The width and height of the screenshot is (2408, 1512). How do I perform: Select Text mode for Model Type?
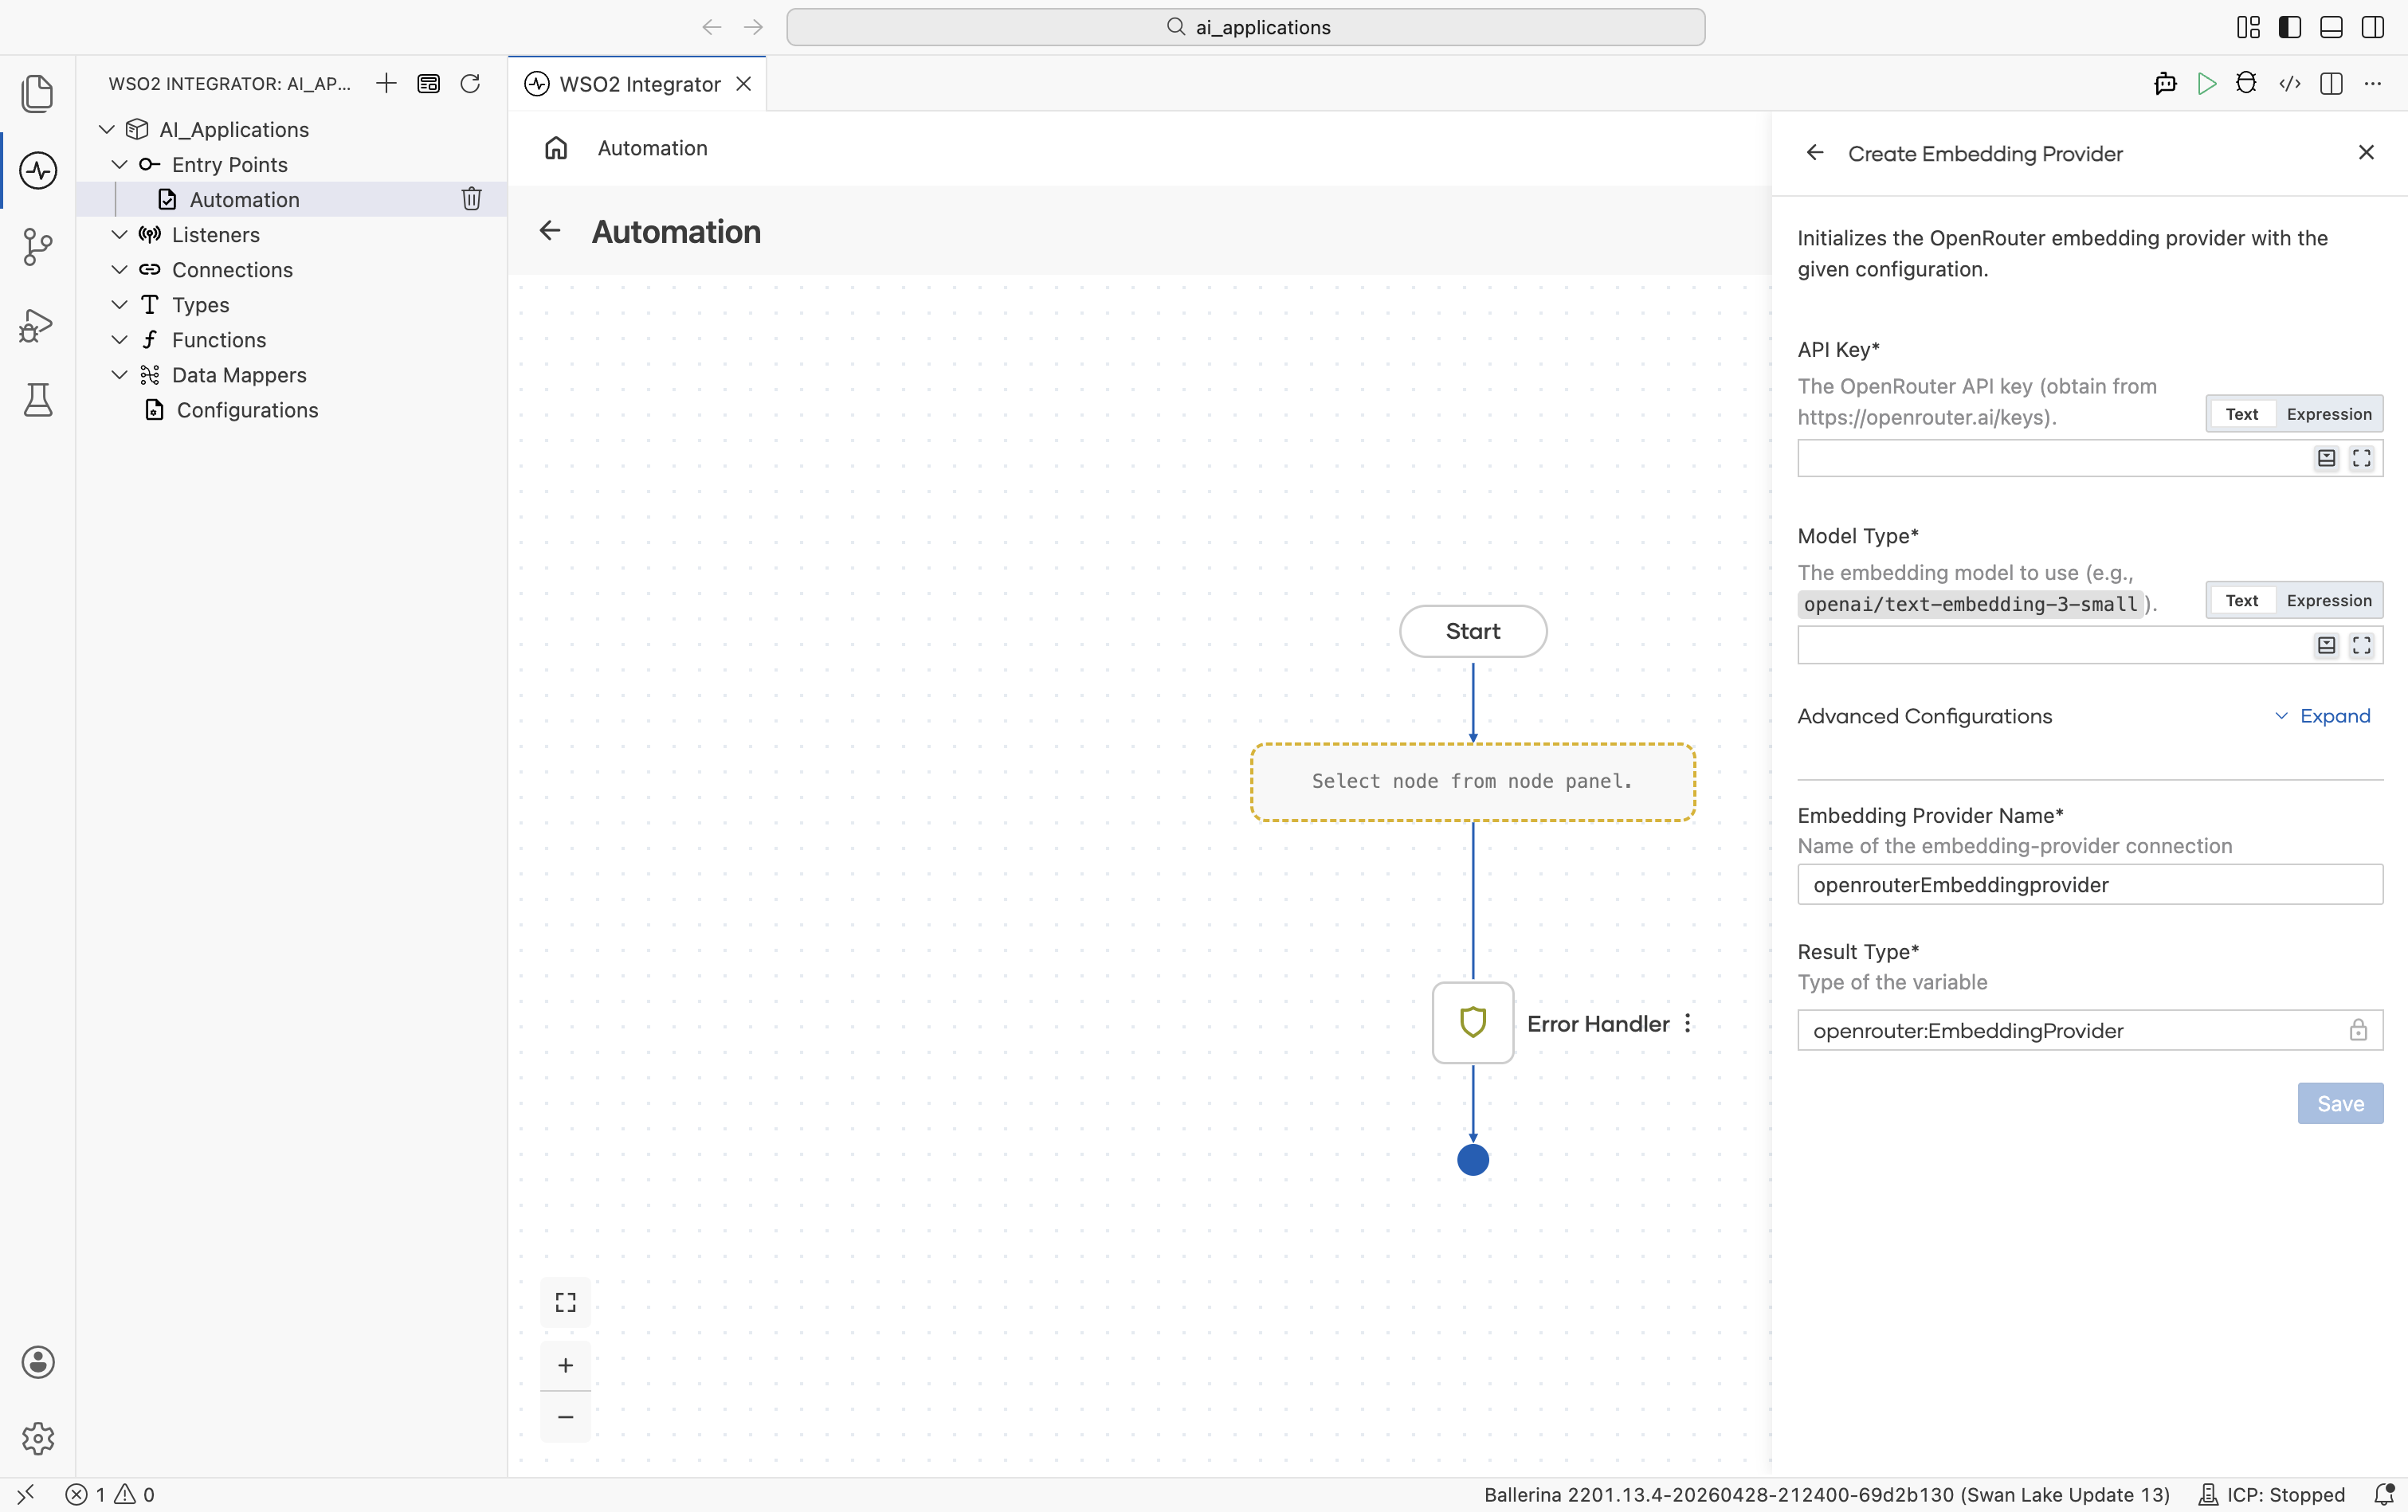(2242, 600)
